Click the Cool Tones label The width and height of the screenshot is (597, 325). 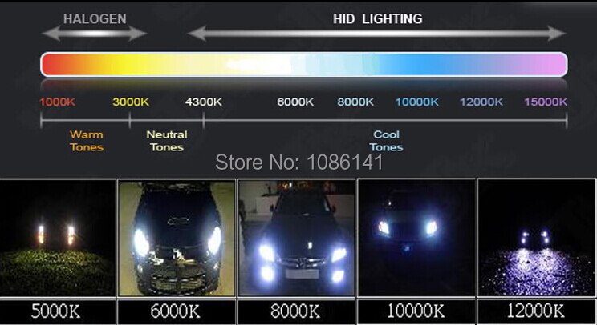[x=386, y=141]
